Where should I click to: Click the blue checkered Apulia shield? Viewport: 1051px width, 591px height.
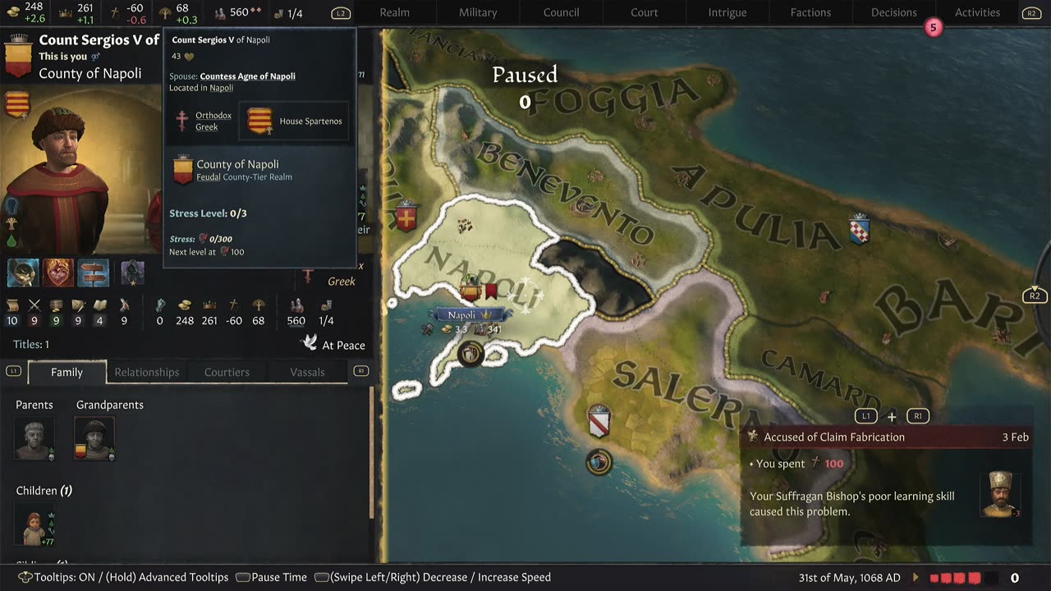point(859,229)
